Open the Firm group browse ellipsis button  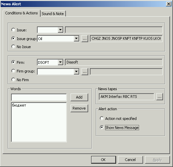click(x=85, y=72)
